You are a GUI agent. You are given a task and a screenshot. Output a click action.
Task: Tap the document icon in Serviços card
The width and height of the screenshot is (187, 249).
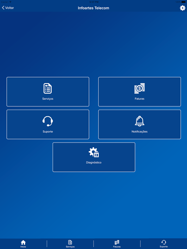47,88
